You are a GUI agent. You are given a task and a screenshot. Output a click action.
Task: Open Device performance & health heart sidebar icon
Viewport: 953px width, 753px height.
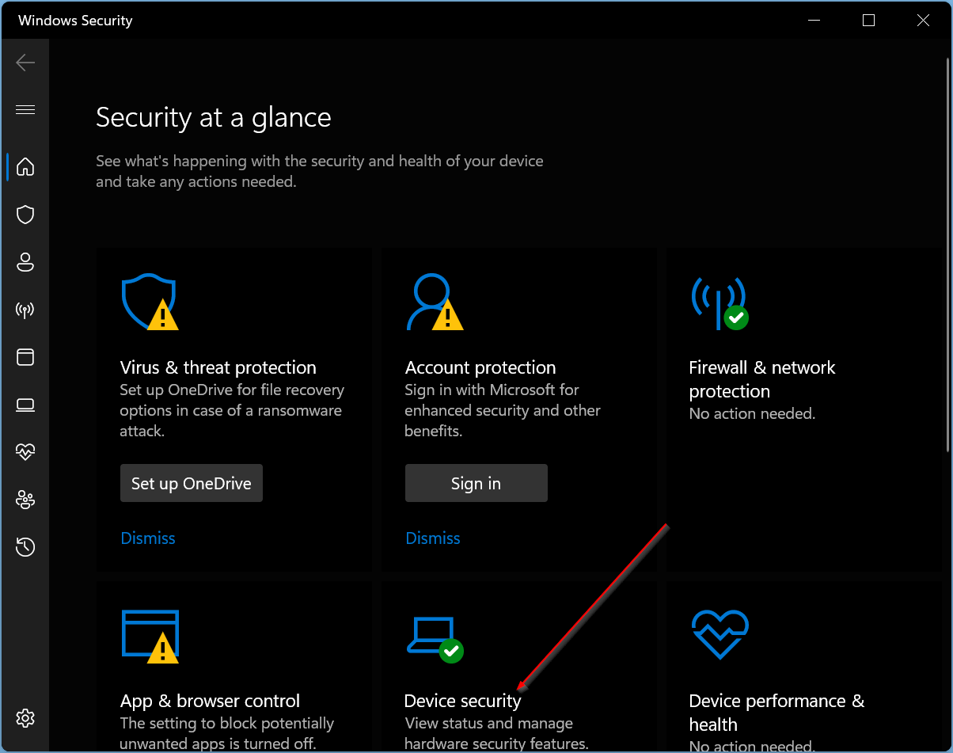[x=25, y=452]
